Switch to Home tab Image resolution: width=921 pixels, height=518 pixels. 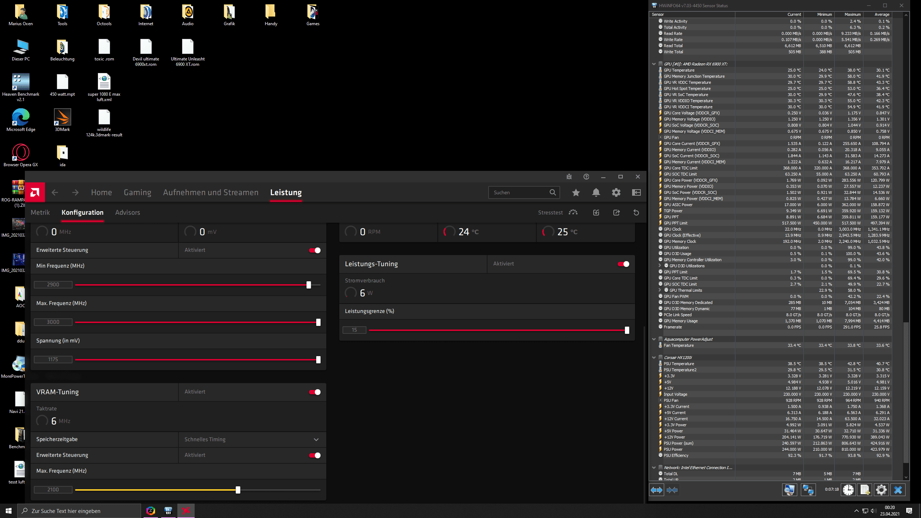(101, 192)
